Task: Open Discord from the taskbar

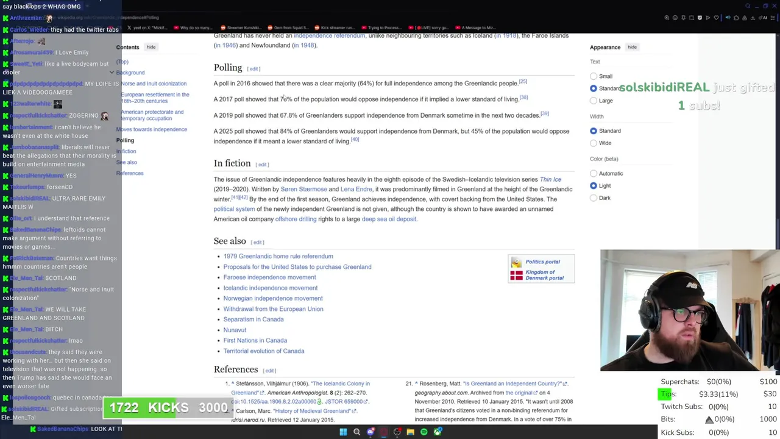Action: (370, 432)
